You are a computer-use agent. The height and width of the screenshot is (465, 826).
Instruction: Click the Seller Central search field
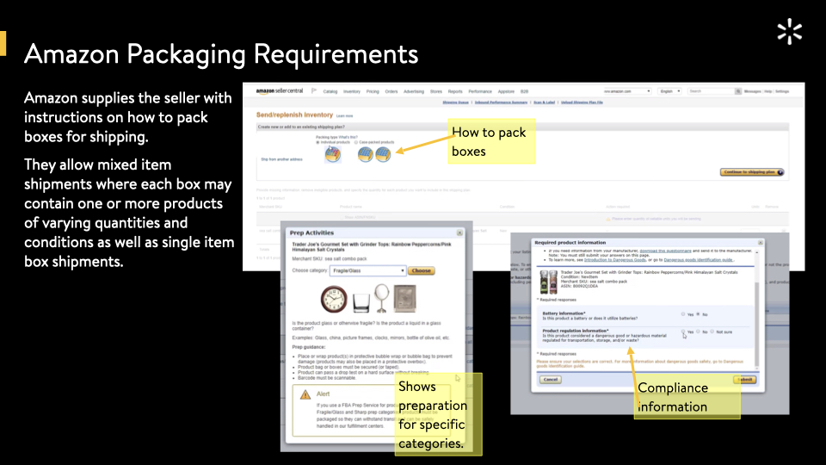tap(712, 91)
